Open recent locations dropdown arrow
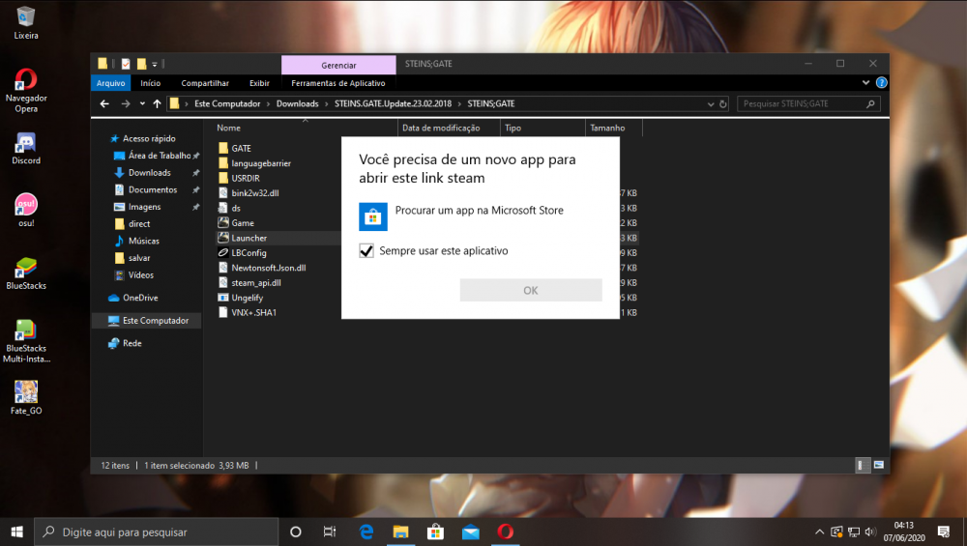Screen dimensions: 967x546 click(x=142, y=103)
